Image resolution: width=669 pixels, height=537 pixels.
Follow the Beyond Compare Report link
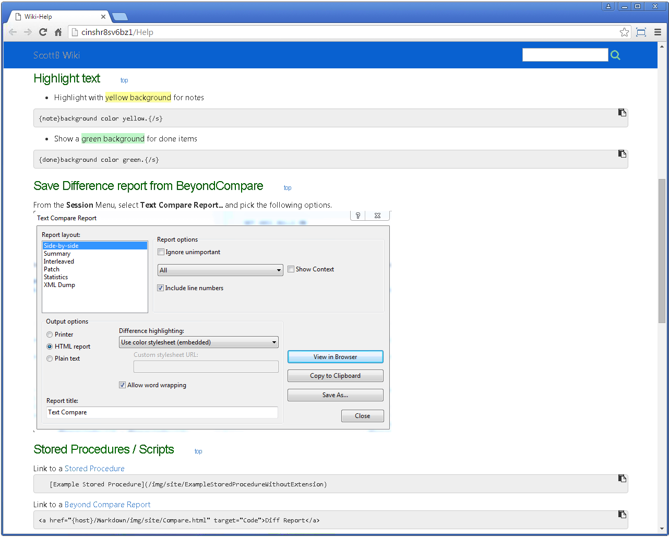(x=107, y=505)
